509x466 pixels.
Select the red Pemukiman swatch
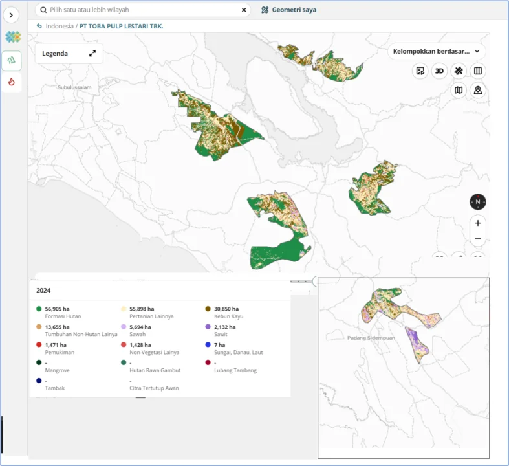39,344
